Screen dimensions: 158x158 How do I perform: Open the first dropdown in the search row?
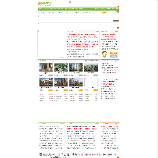[x=43, y=12]
